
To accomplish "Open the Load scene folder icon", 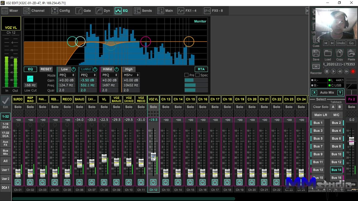I will coord(328,53).
